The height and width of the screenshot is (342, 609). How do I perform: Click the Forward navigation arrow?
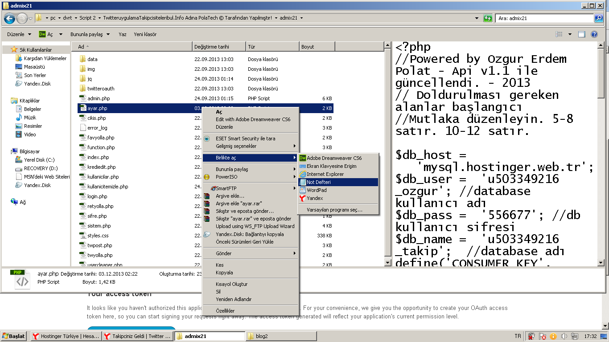22,18
